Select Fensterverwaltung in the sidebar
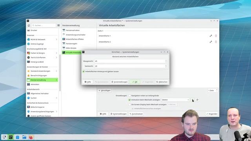The width and height of the screenshot is (251, 141). point(42,80)
